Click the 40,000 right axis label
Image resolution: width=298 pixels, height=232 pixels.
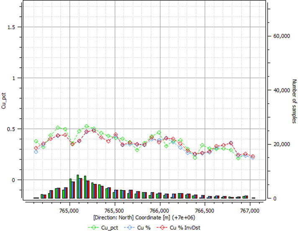click(x=282, y=90)
